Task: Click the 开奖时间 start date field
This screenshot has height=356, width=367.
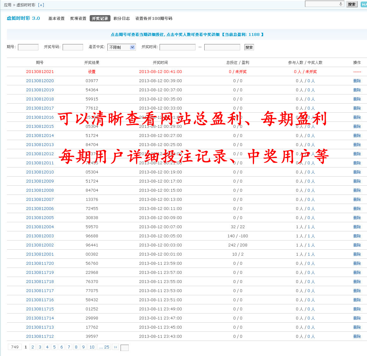Action: coord(178,47)
